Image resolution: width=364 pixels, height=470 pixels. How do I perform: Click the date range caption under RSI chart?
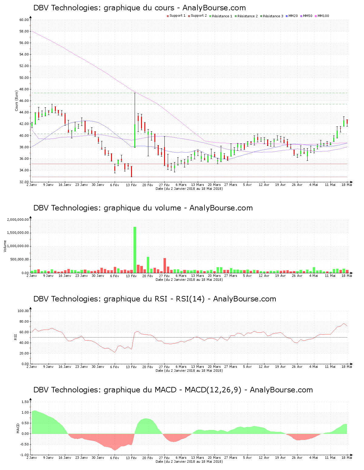point(189,371)
